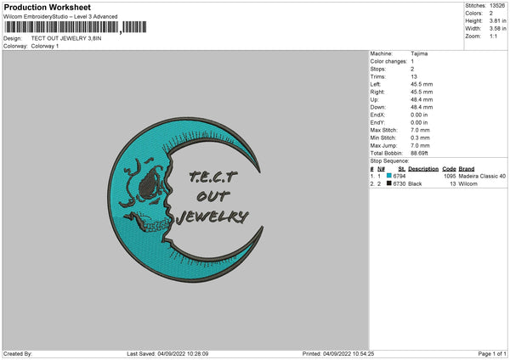The height and width of the screenshot is (360, 510).
Task: Select design name 'TECT OUT JEWELRY 3,8IN'
Action: (66, 38)
